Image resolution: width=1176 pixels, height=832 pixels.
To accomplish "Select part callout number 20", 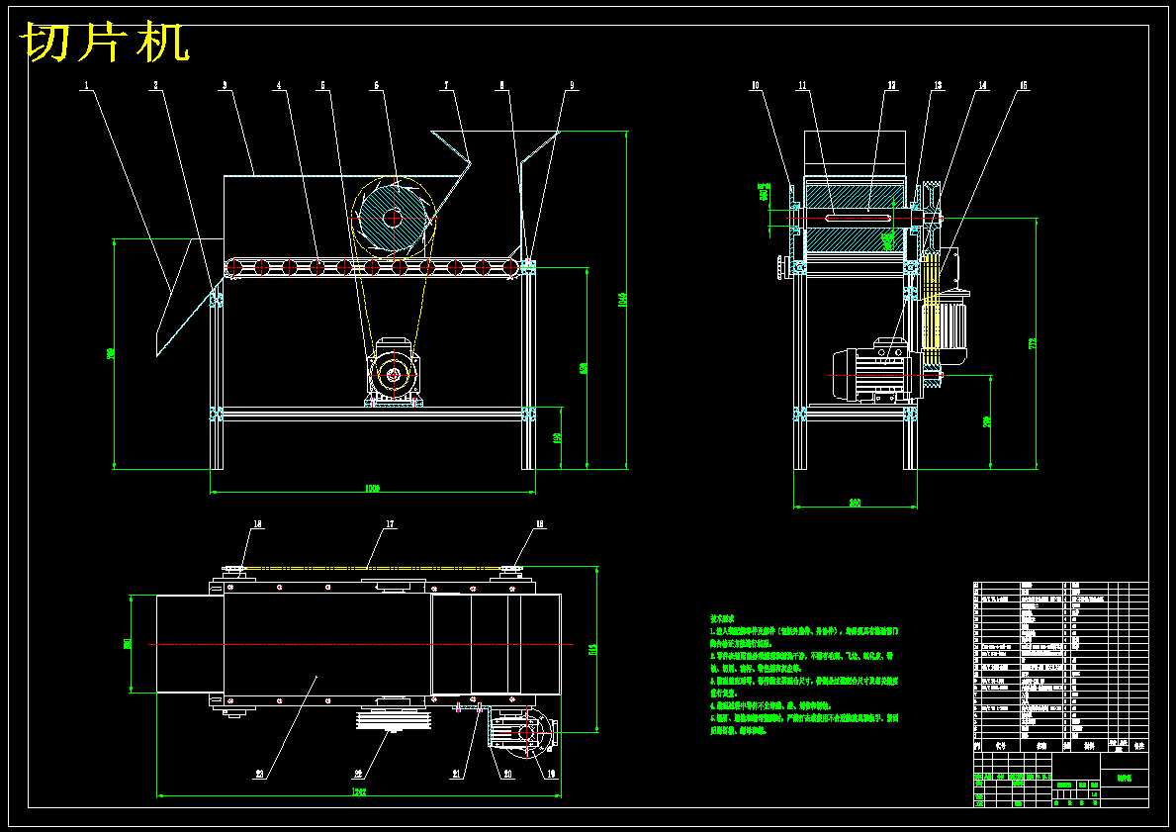I will click(507, 774).
